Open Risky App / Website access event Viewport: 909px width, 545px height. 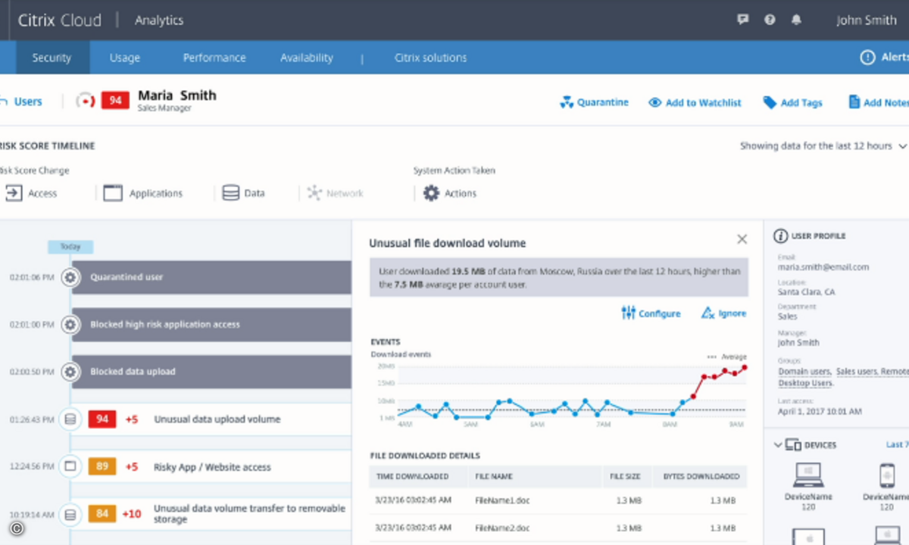[212, 467]
